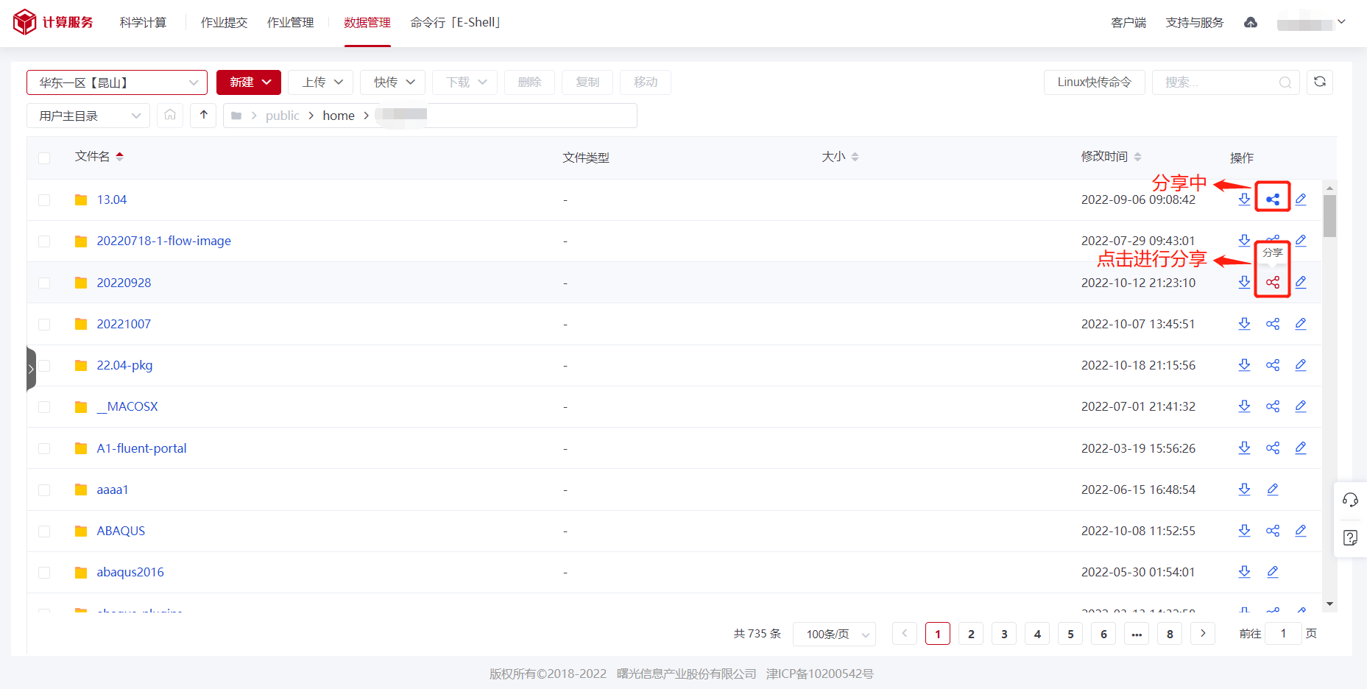This screenshot has height=689, width=1367.
Task: Check the ABAQUS folder checkbox
Action: [x=44, y=531]
